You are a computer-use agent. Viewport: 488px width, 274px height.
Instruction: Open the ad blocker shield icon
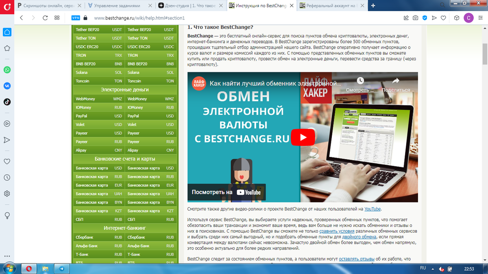425,18
